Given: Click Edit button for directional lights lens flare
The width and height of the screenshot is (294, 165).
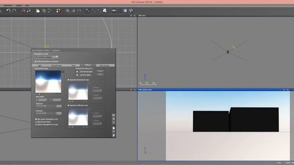Looking at the screenshot, I should (x=100, y=71).
